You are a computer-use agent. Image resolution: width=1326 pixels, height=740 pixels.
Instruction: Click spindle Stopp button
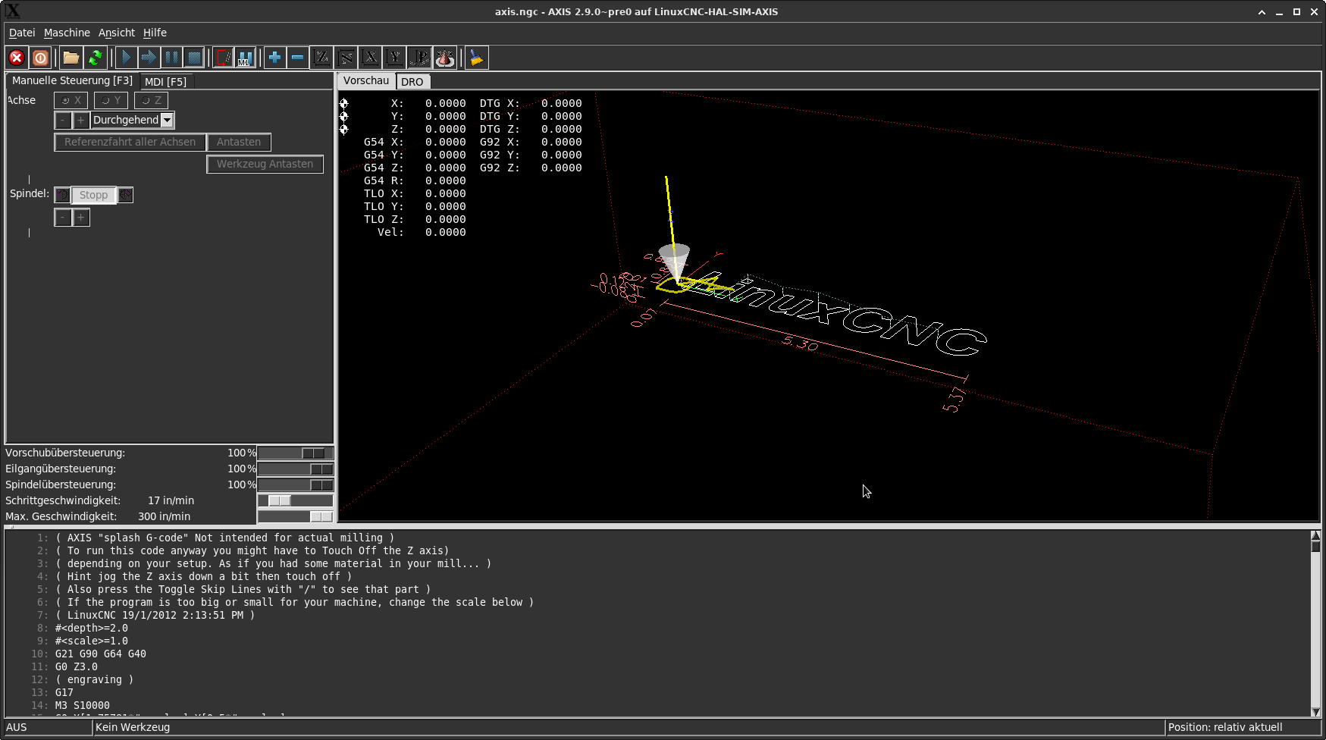click(94, 195)
